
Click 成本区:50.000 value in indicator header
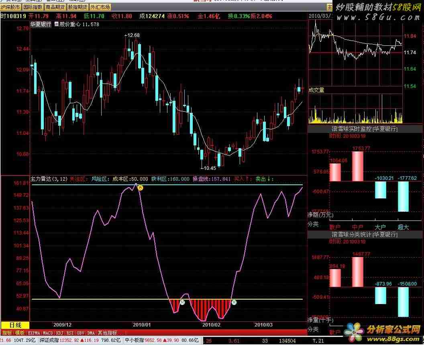click(x=130, y=179)
